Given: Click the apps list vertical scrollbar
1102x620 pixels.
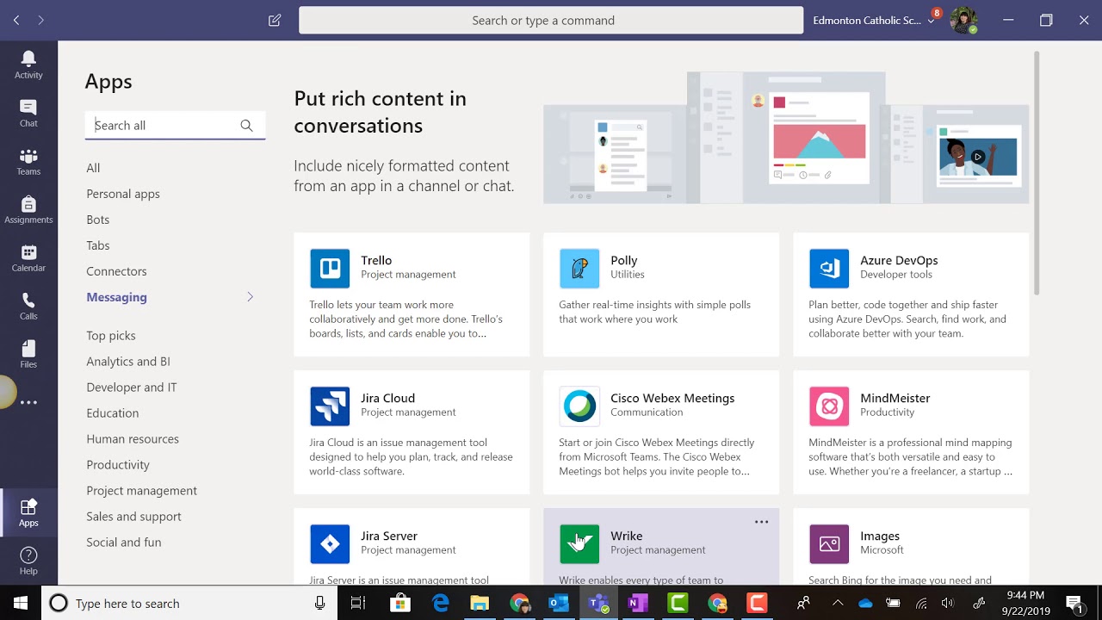Looking at the screenshot, I should click(x=1037, y=172).
